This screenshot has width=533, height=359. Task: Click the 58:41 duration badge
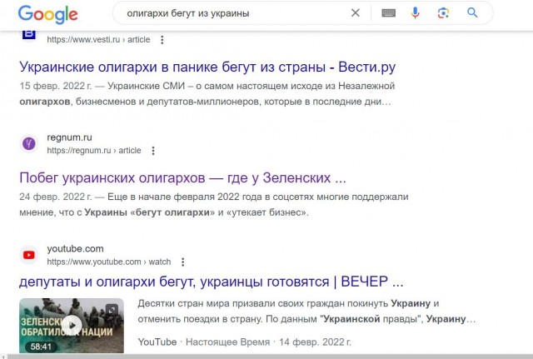pyautogui.click(x=41, y=347)
